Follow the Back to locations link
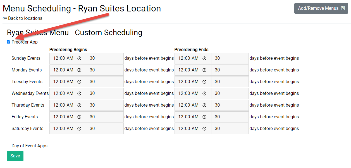The height and width of the screenshot is (168, 351). tap(22, 18)
